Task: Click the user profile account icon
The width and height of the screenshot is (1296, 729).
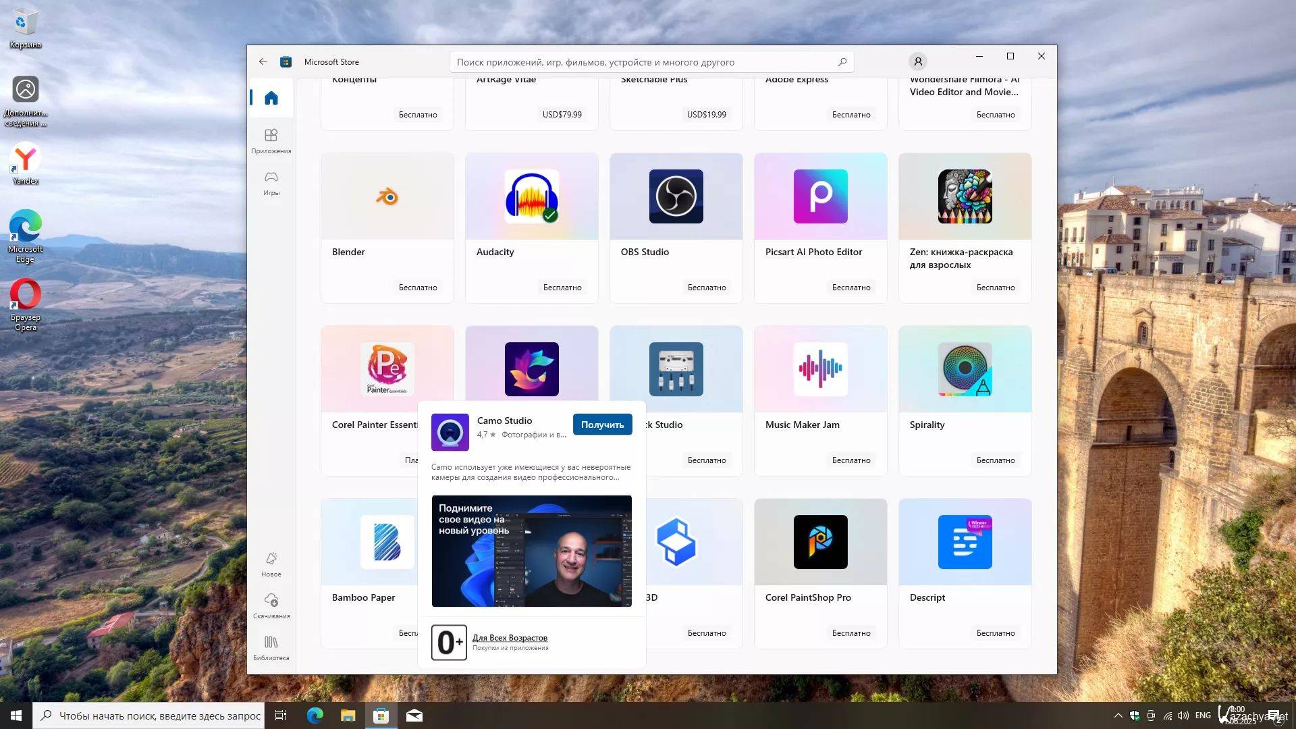Action: coord(917,62)
